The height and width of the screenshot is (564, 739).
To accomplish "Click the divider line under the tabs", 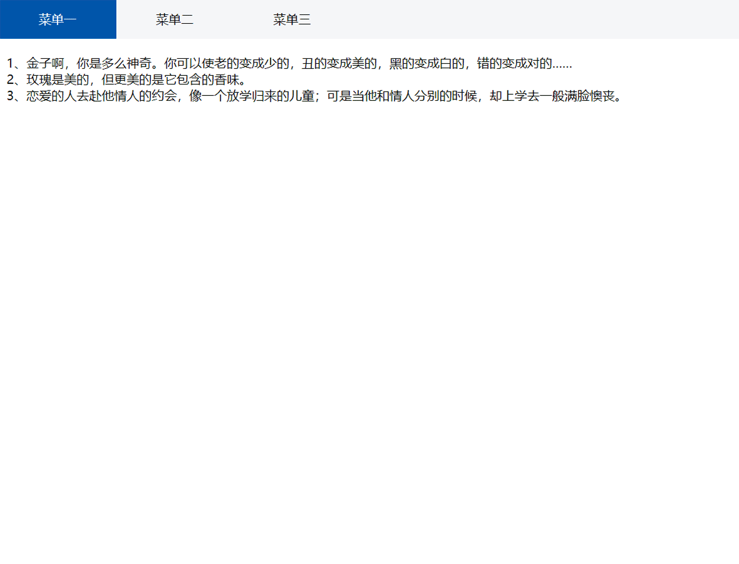I will 369,39.
